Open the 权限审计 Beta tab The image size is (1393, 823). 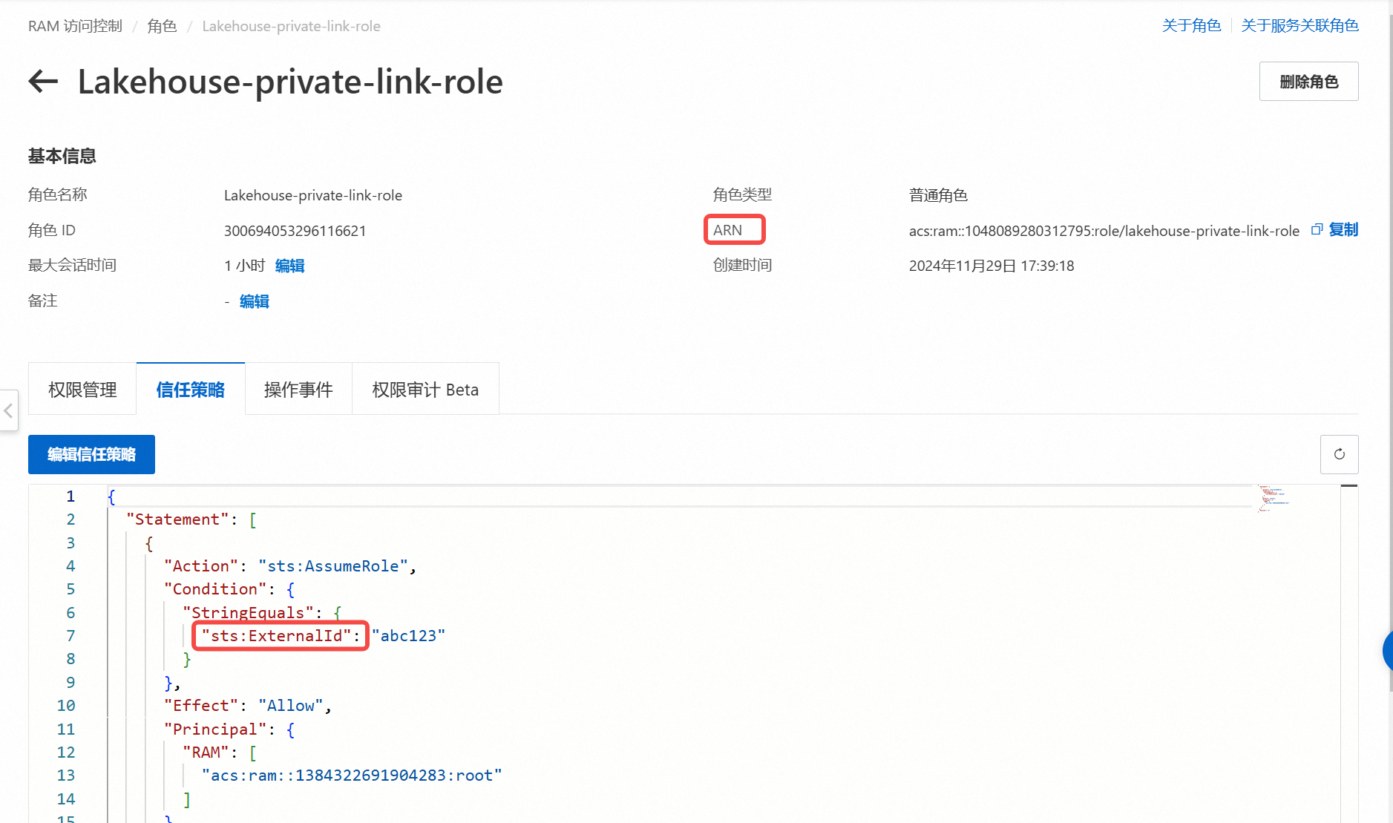pos(425,390)
